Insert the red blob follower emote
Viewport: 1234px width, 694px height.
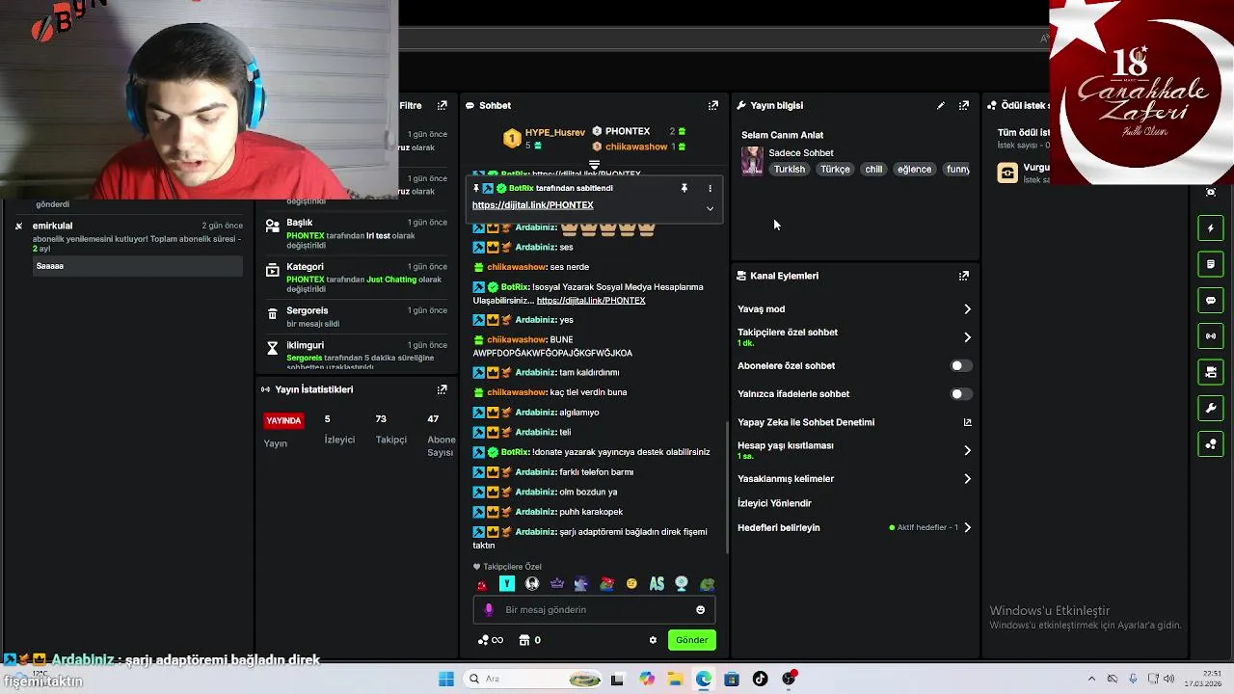click(482, 584)
